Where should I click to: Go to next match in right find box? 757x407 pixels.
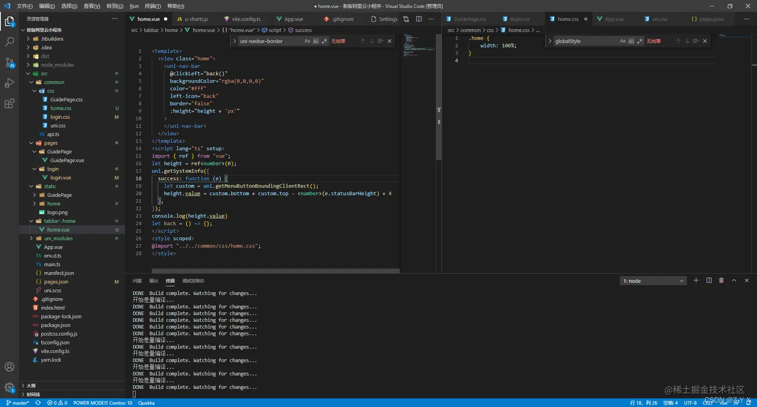[687, 41]
